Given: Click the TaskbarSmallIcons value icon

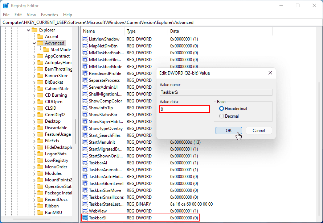Looking at the screenshot, I should pos(85,197).
